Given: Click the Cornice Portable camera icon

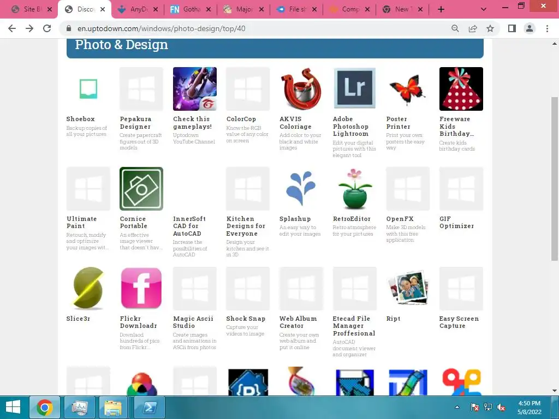Looking at the screenshot, I should 141,188.
